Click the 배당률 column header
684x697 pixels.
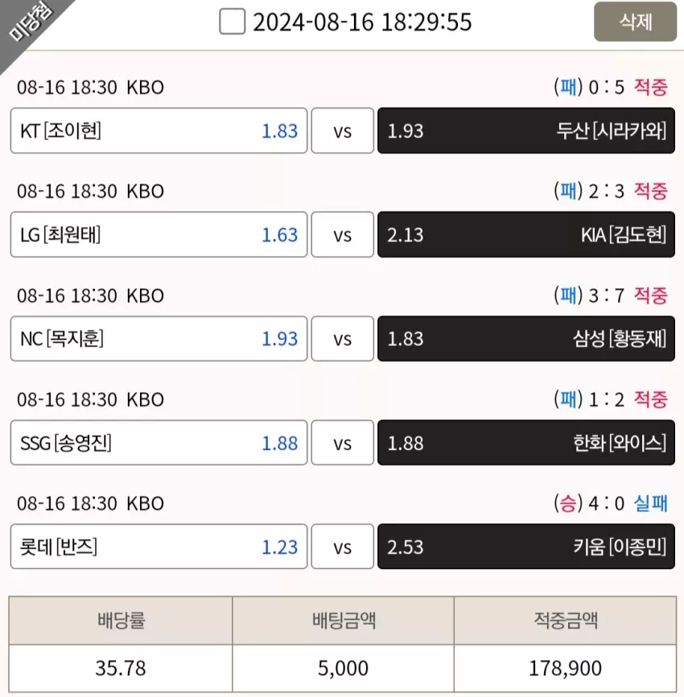tap(121, 620)
